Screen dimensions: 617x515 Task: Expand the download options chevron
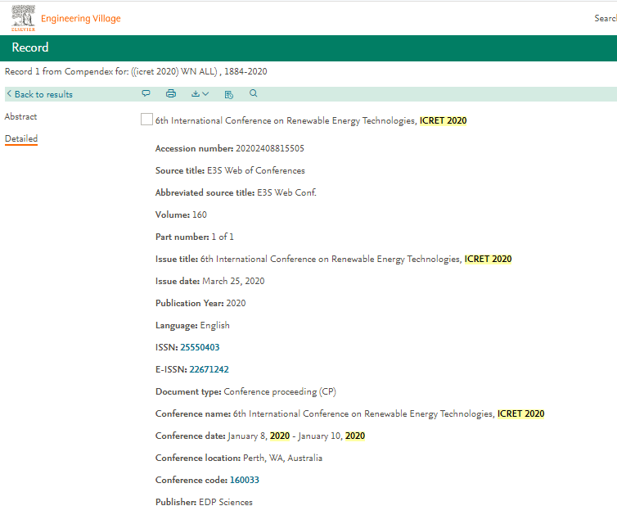pyautogui.click(x=205, y=93)
